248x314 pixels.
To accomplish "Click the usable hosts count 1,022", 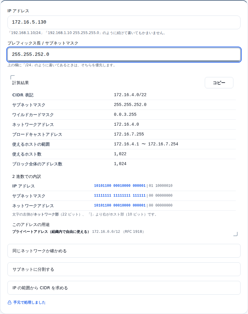I will 120,154.
